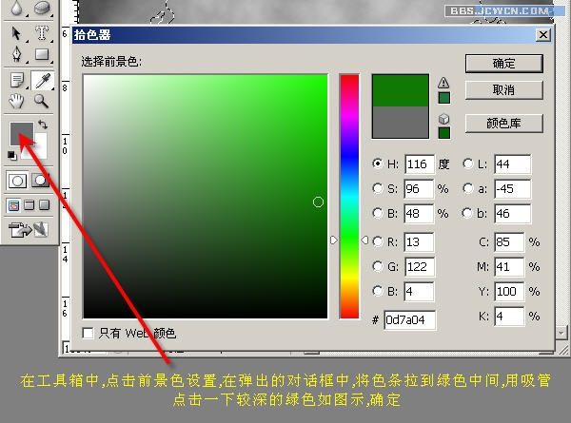
Task: Click the web-safe color swatch below cube
Action: (443, 133)
